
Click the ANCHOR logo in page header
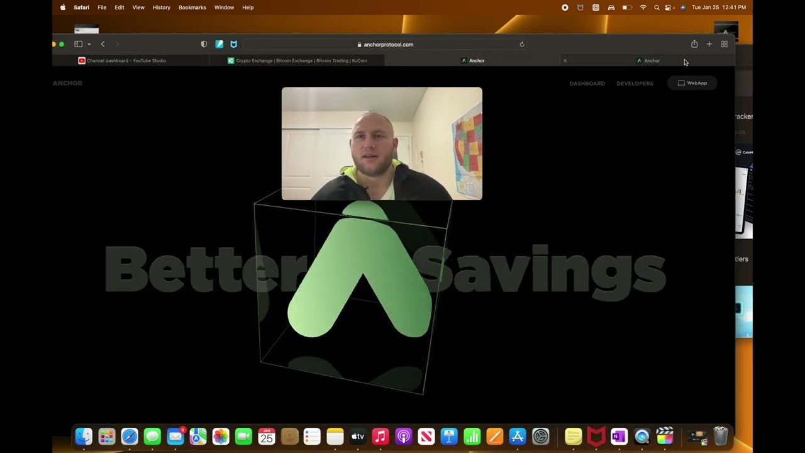pos(67,83)
